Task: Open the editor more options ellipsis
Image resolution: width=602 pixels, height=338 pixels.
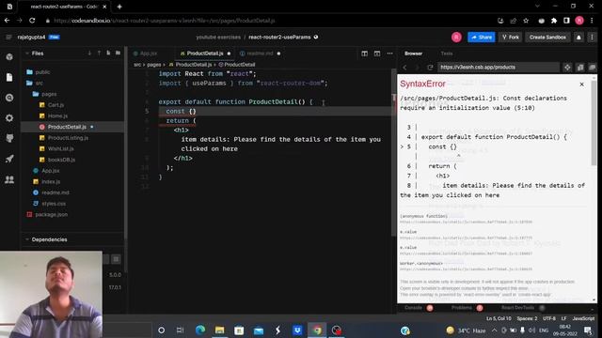Action: click(389, 54)
